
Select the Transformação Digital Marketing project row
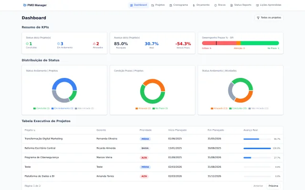pyautogui.click(x=152, y=139)
